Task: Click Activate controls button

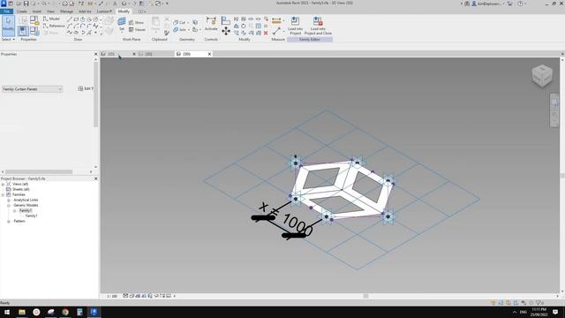Action: [211, 24]
